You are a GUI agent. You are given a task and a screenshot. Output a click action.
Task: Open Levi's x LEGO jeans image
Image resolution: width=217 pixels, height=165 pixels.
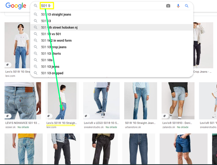click(x=101, y=101)
